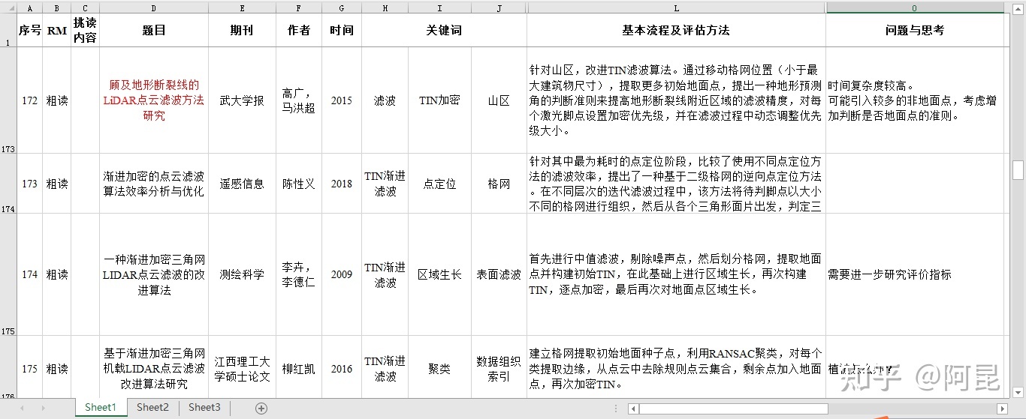Viewport: 1026px width, 419px height.
Task: Click the 遥感信息 journal cell
Action: tap(242, 184)
